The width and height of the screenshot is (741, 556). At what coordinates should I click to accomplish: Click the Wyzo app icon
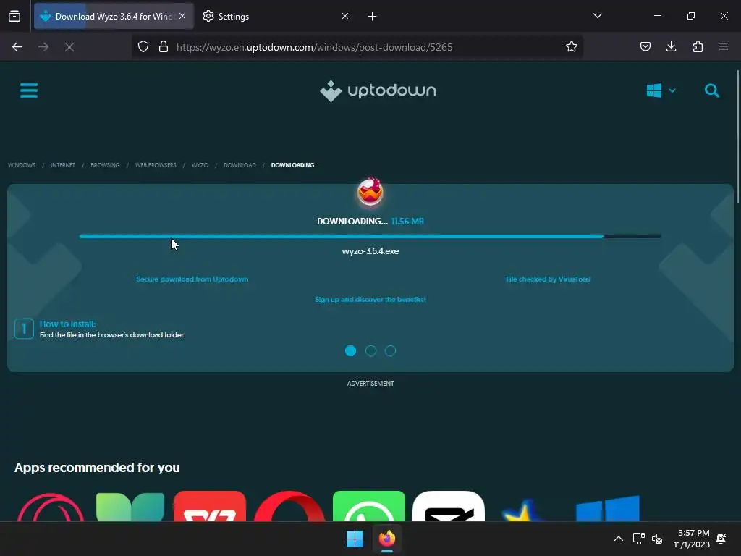(370, 191)
